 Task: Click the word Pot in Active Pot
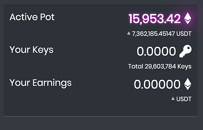click(x=47, y=17)
